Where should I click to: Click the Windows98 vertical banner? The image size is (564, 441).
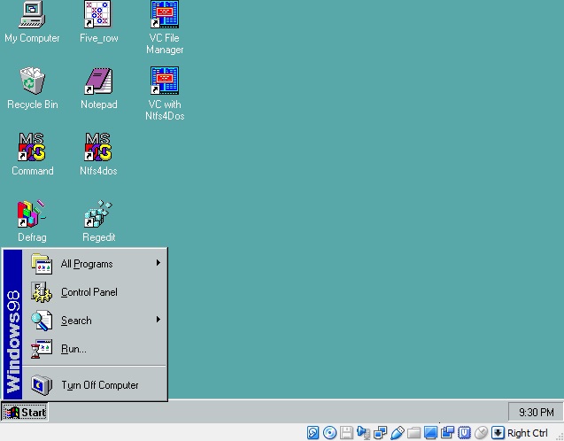pos(12,325)
